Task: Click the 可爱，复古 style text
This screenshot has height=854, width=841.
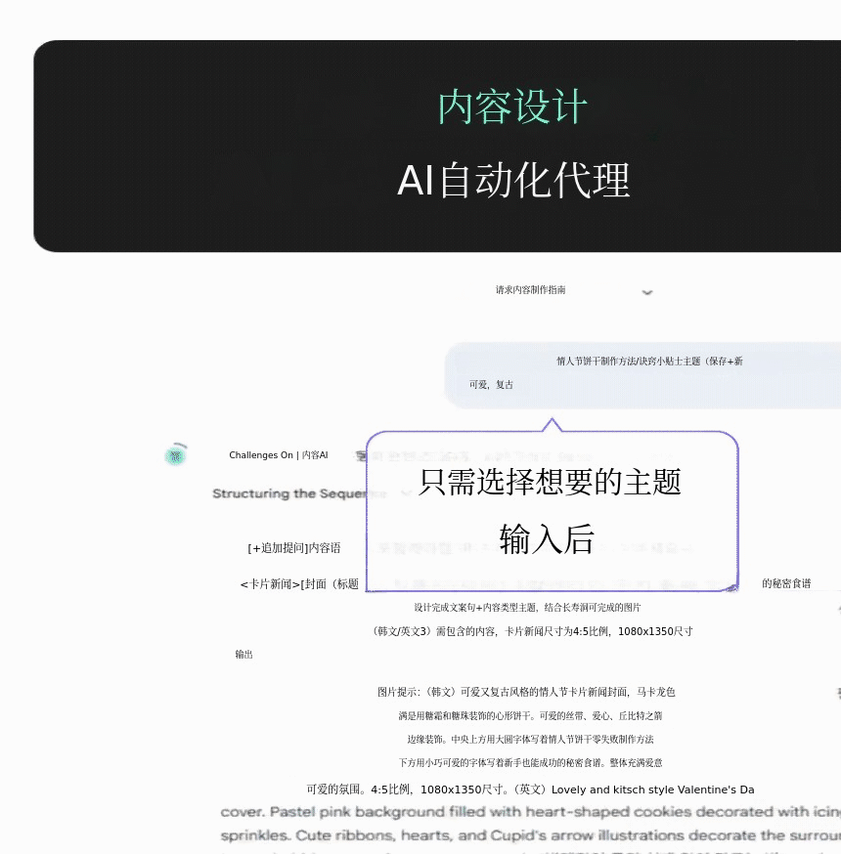Action: tap(491, 385)
